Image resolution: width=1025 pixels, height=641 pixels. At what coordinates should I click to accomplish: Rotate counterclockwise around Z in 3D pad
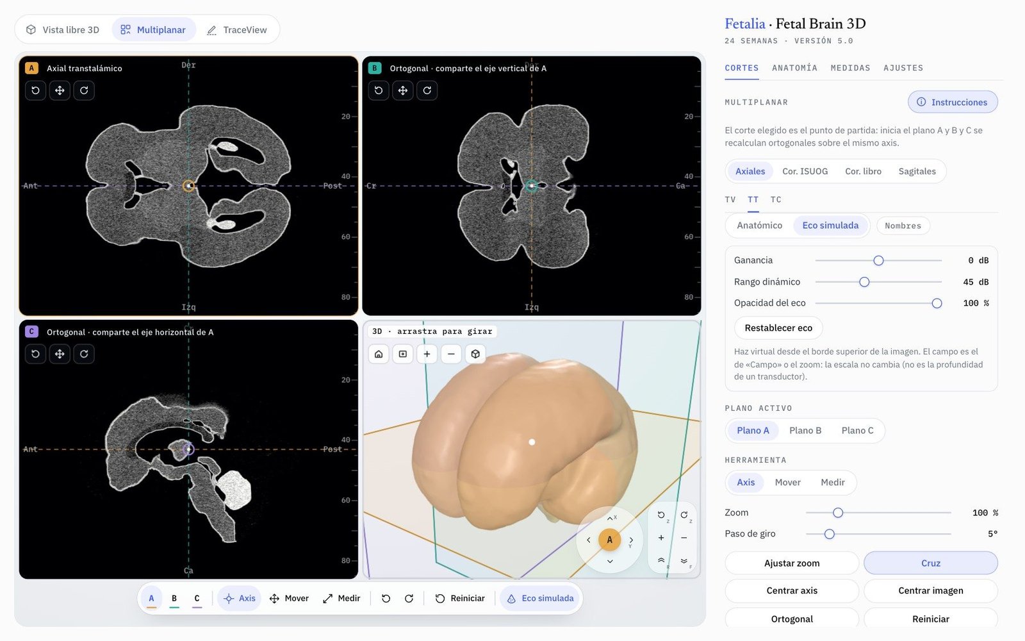coord(662,515)
